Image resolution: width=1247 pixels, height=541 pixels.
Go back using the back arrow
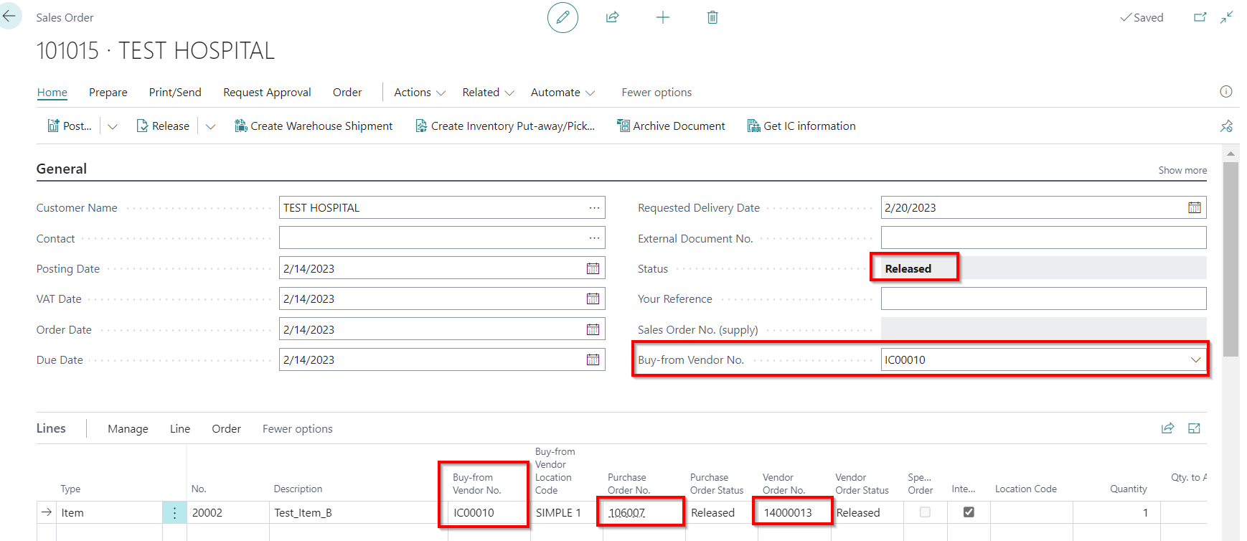point(9,16)
